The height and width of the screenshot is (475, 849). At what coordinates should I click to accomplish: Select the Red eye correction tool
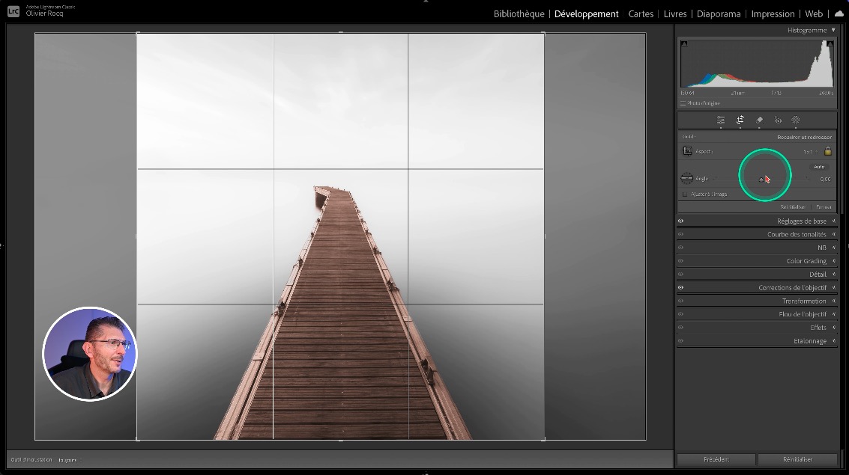point(778,120)
